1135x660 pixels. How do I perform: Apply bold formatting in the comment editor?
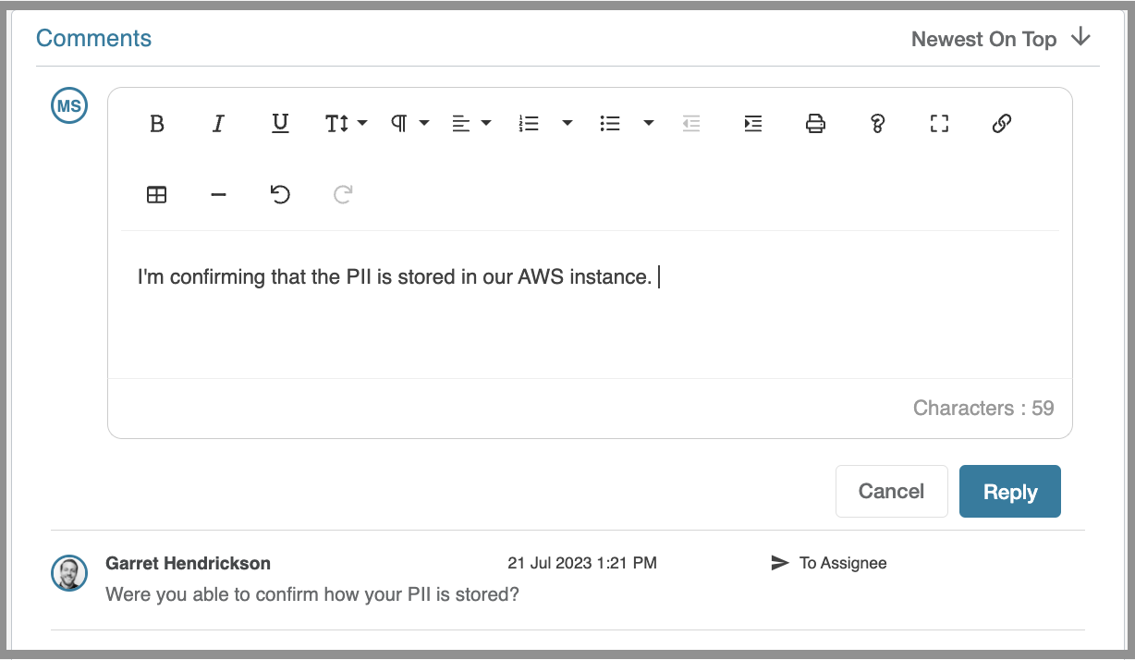[157, 123]
